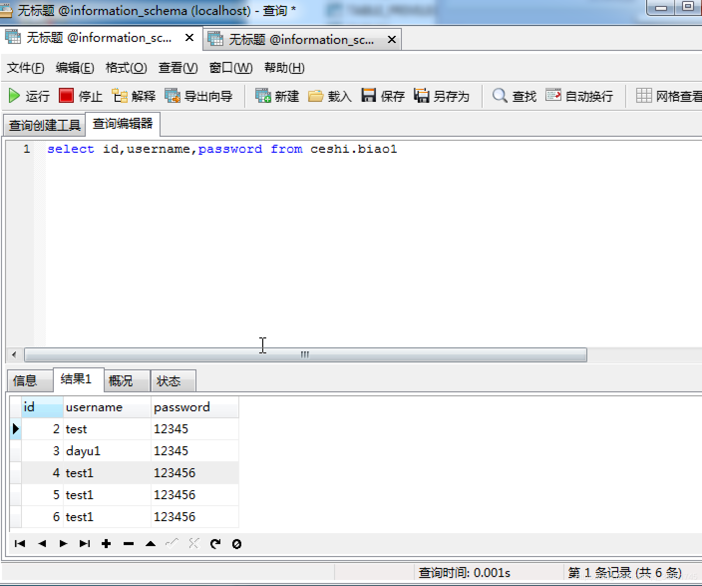Open the Find tool
702x586 pixels.
[515, 96]
